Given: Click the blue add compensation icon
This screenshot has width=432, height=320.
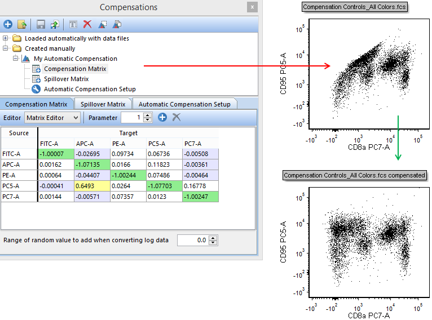Looking at the screenshot, I should point(8,24).
